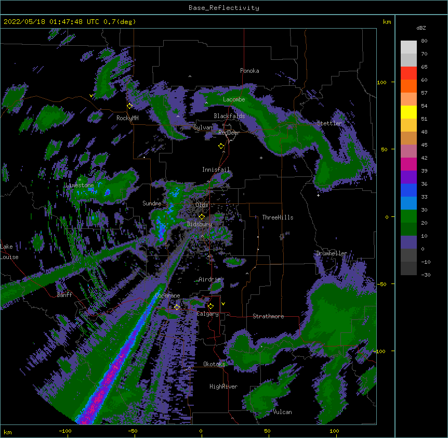Pick the slate purple 0-10 dBZ swatch

click(x=409, y=242)
